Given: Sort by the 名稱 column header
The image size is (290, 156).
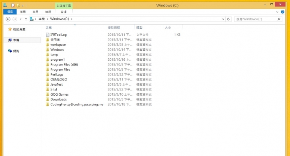Looking at the screenshot, I should click(x=49, y=27).
